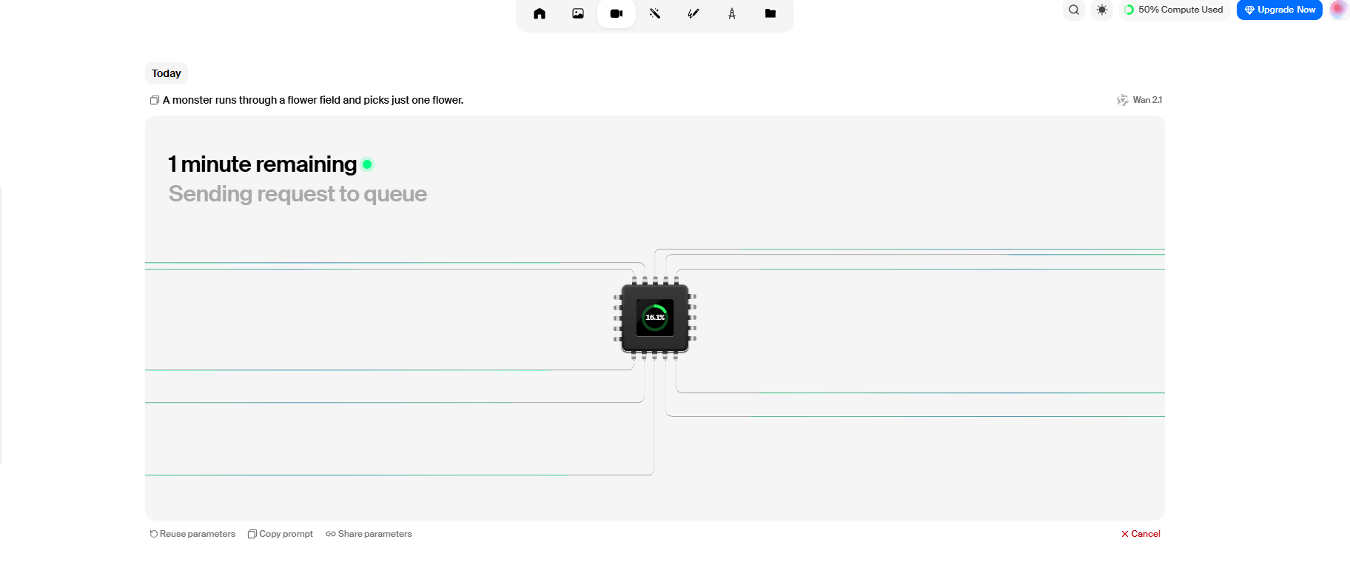Open the magic wand enhancer tool
The height and width of the screenshot is (562, 1350).
[x=655, y=13]
